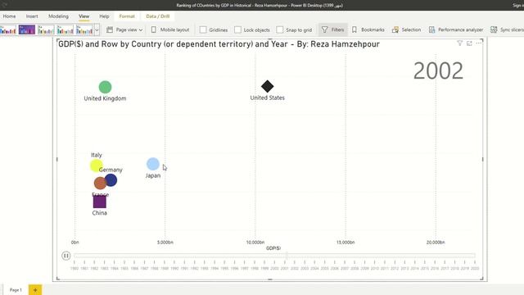The image size is (524, 295).
Task: Switch to Mobile layout
Action: [x=170, y=29]
